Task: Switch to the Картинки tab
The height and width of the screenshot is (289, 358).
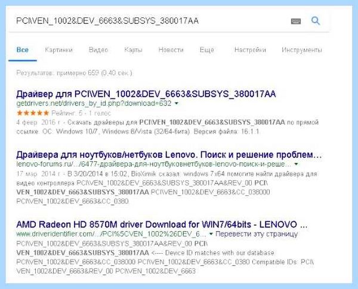Action: point(58,50)
